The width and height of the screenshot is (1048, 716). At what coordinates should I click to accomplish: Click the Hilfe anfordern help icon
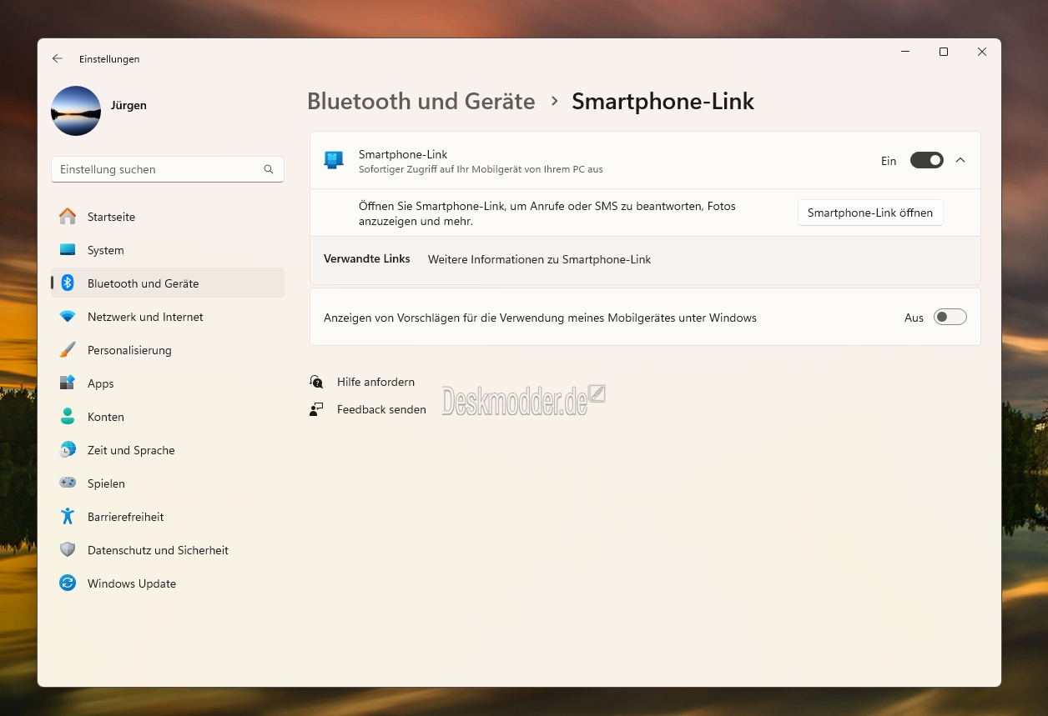pyautogui.click(x=316, y=382)
